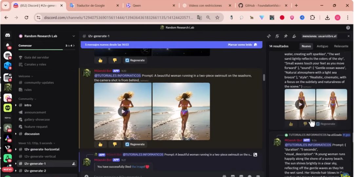Open Canales y roles
354x177 pixels.
(x=35, y=64)
